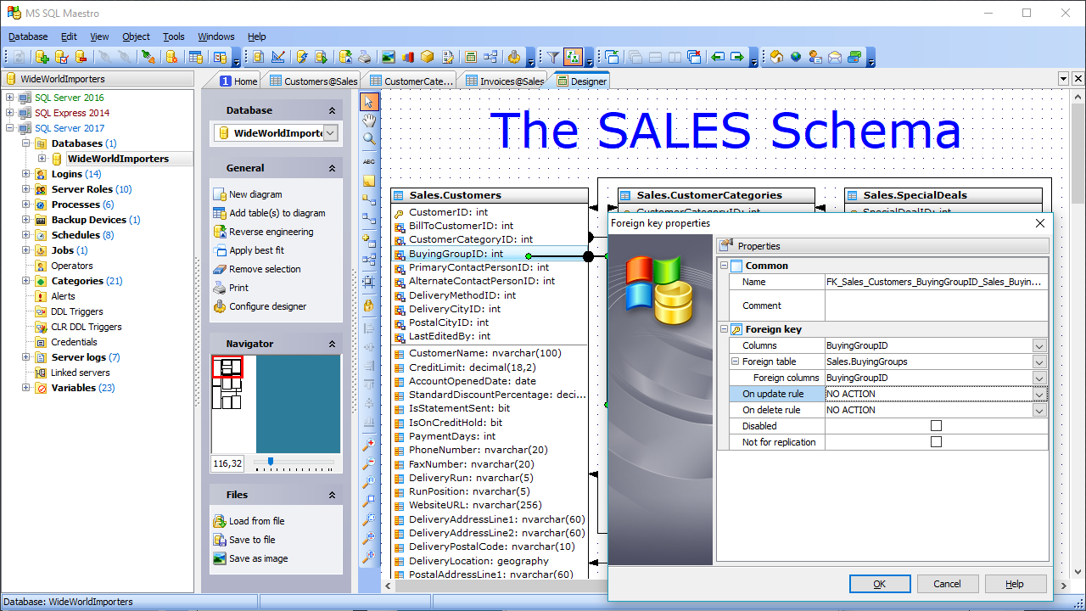Click the Print icon in General panel
The width and height of the screenshot is (1086, 611).
click(220, 288)
